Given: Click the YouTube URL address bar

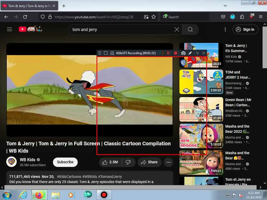Looking at the screenshot, I should click(94, 17).
